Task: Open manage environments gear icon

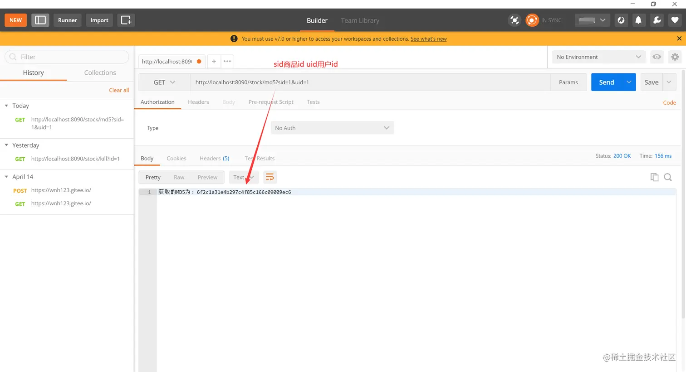Action: [675, 57]
